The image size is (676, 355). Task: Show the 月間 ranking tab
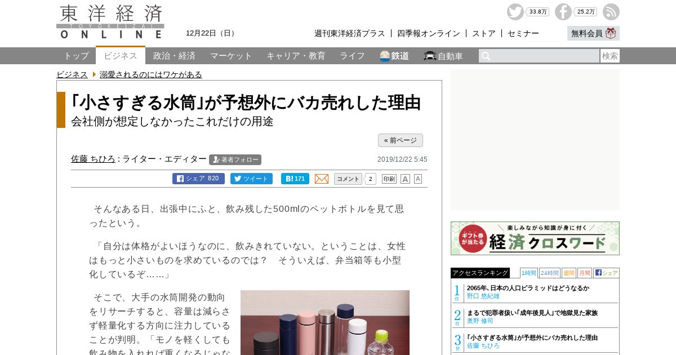(585, 273)
